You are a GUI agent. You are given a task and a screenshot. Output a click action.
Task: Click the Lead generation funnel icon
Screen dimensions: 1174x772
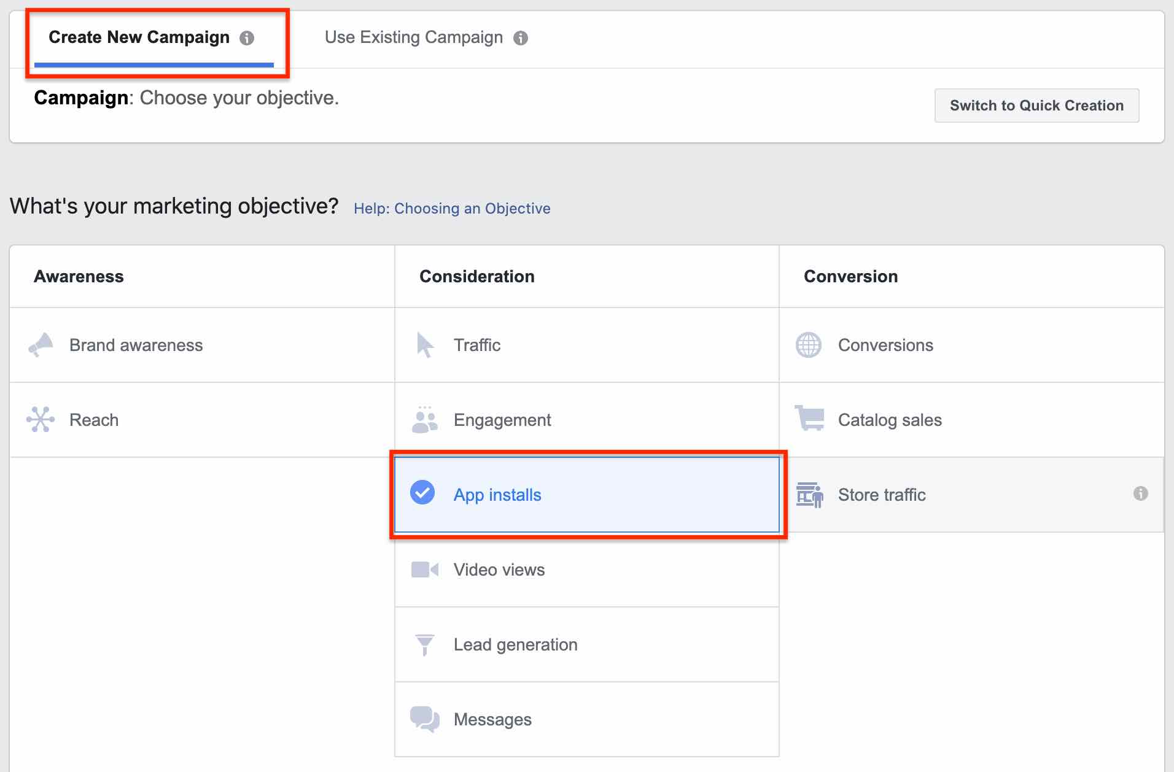(425, 644)
